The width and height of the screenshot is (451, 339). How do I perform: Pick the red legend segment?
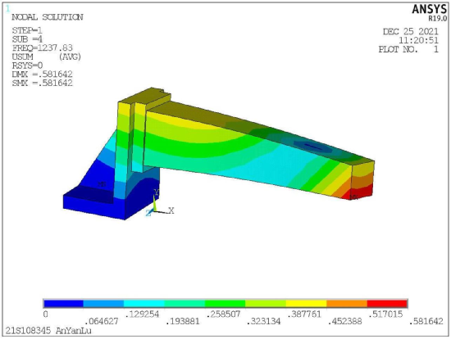387,304
